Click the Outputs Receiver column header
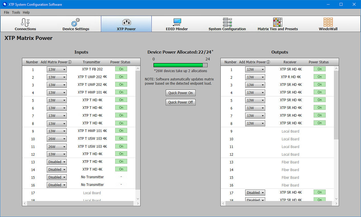361x217 pixels. pyautogui.click(x=290, y=62)
